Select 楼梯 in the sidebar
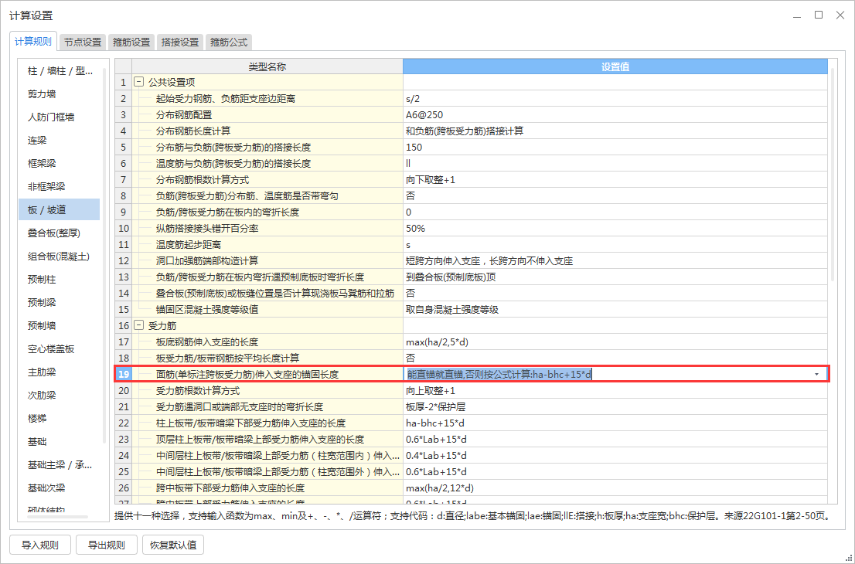 point(60,419)
